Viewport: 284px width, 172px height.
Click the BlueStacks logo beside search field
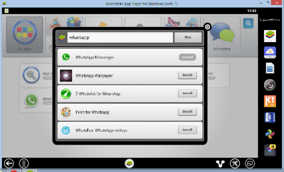[62, 38]
